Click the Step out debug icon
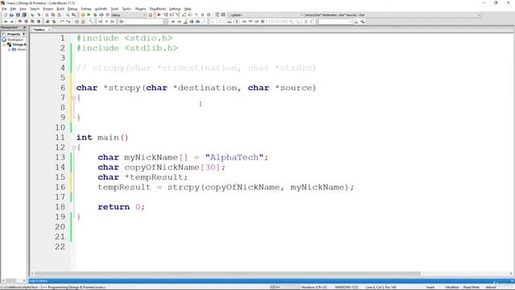This screenshot has height=290, width=515. [x=184, y=14]
